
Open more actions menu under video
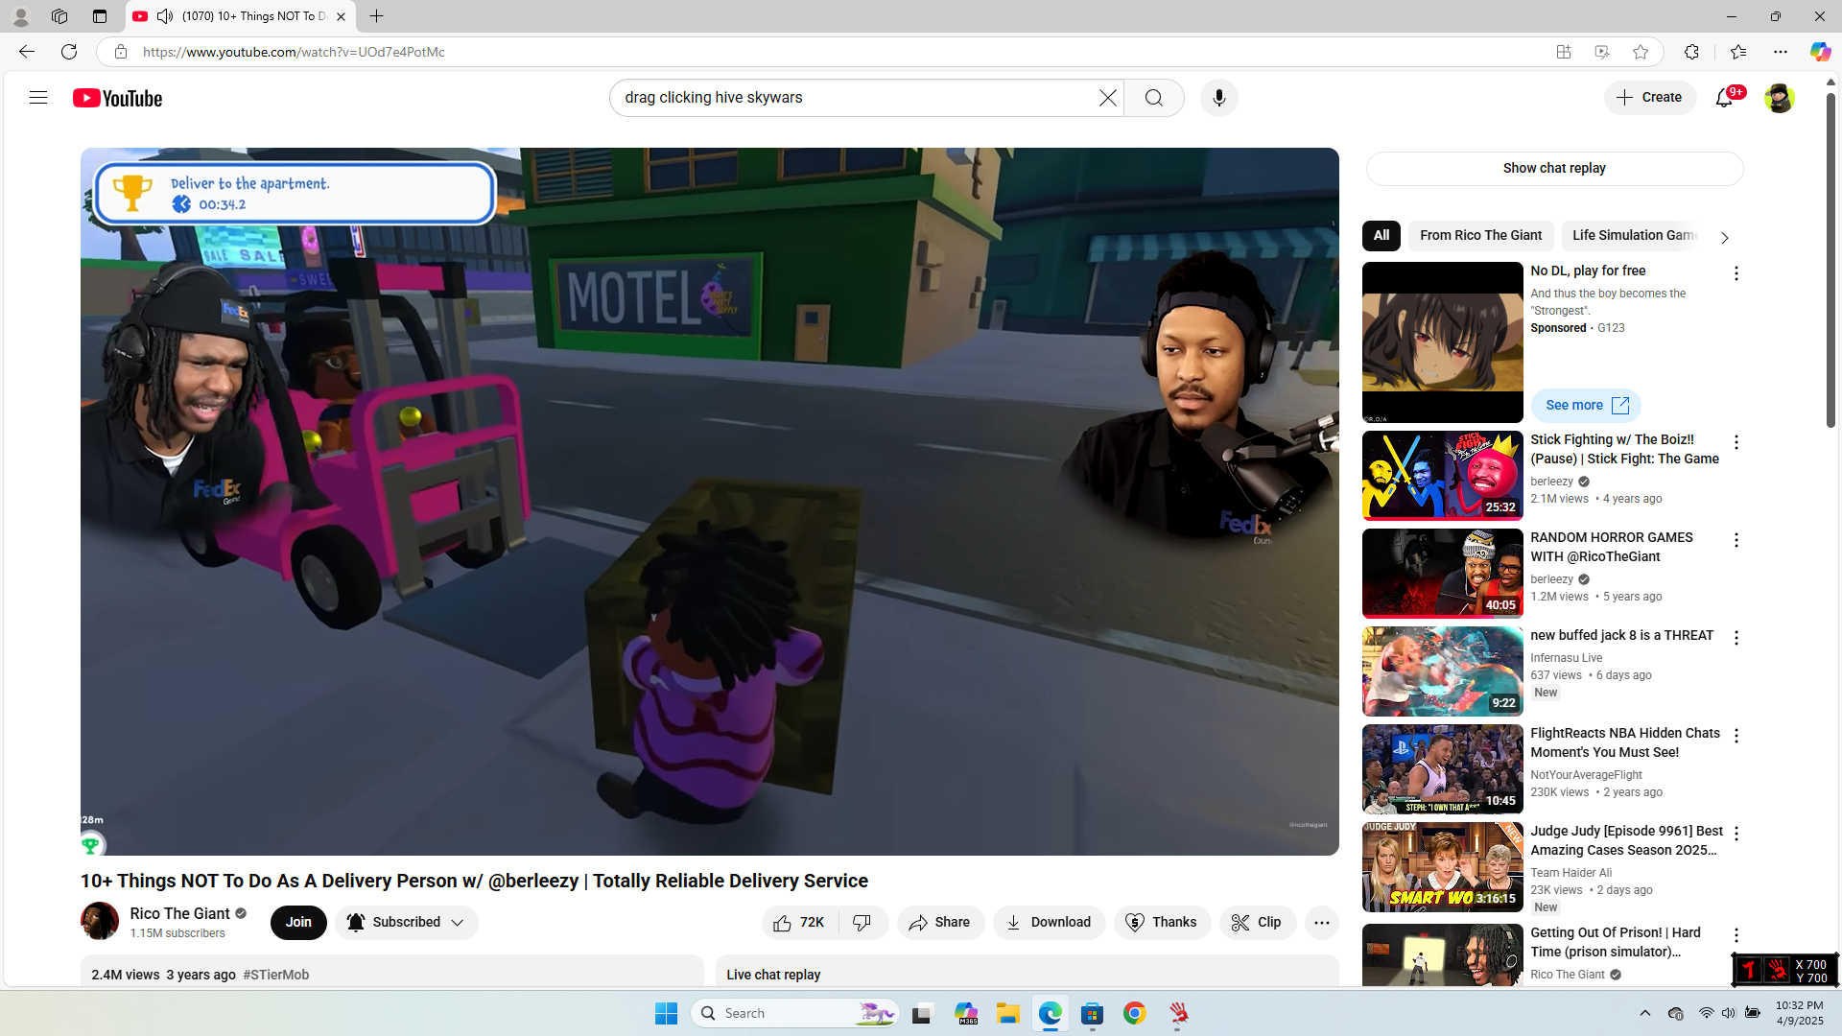pos(1321,922)
